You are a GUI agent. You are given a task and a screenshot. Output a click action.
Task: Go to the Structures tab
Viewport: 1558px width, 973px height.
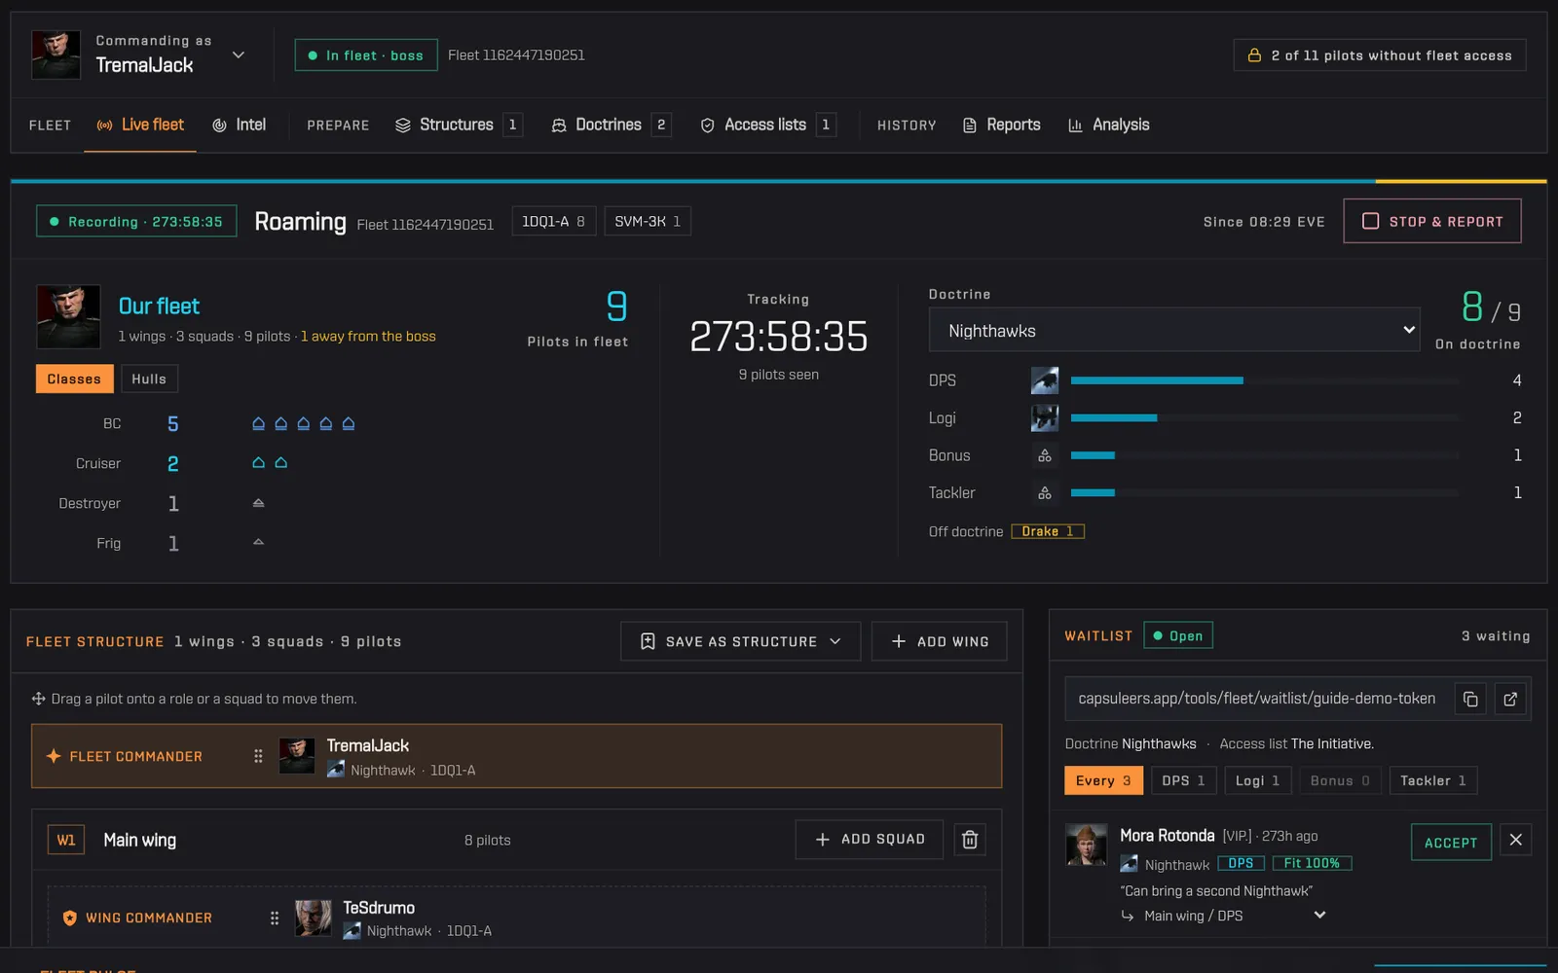click(459, 125)
